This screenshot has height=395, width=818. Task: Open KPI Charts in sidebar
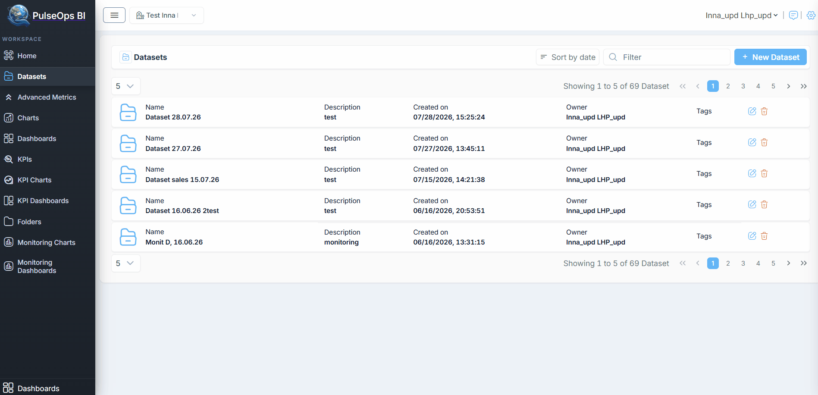point(47,180)
